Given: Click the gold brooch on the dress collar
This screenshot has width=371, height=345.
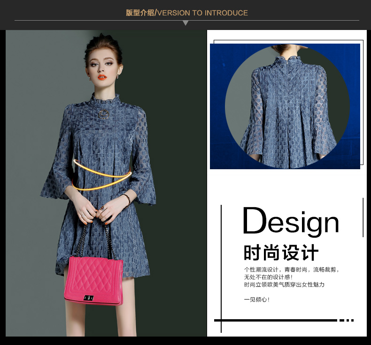Looking at the screenshot, I should (104, 114).
